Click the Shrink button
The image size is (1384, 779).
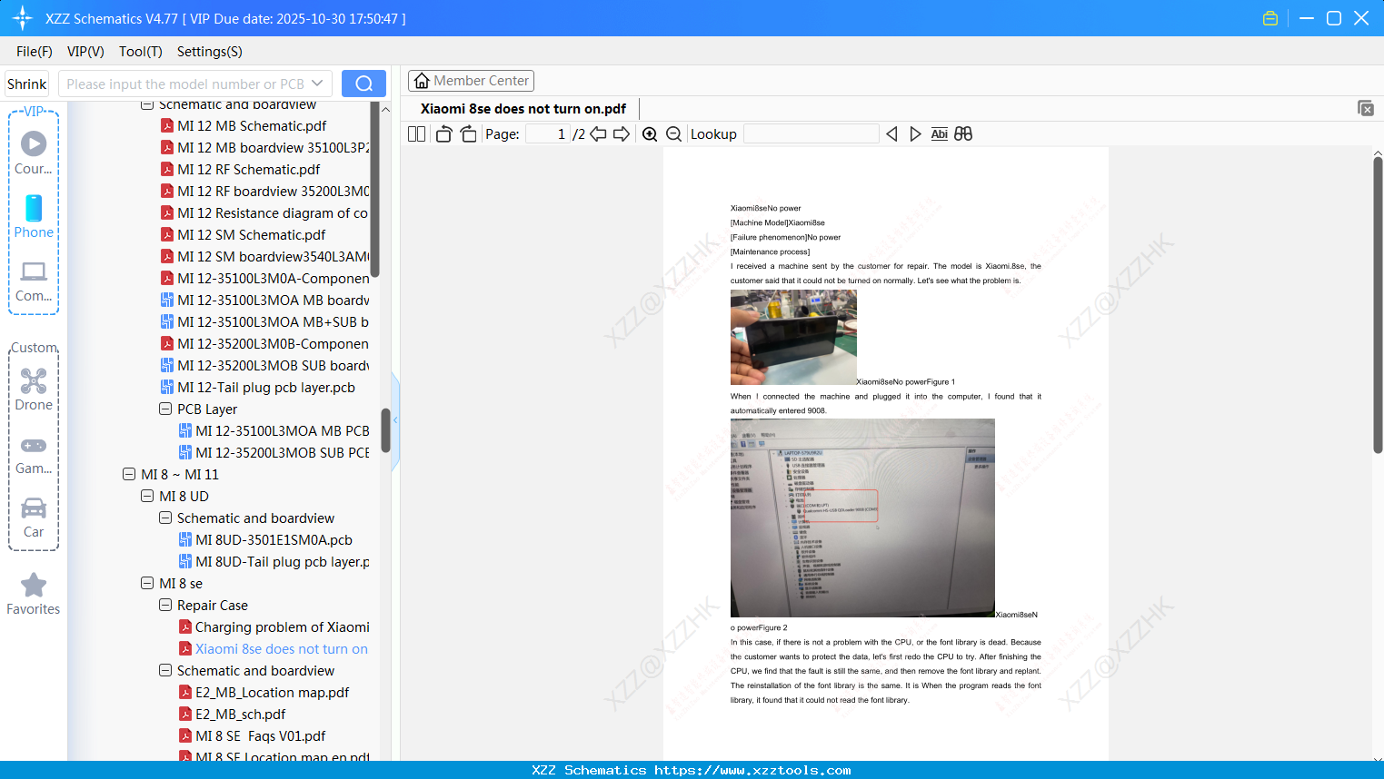27,84
